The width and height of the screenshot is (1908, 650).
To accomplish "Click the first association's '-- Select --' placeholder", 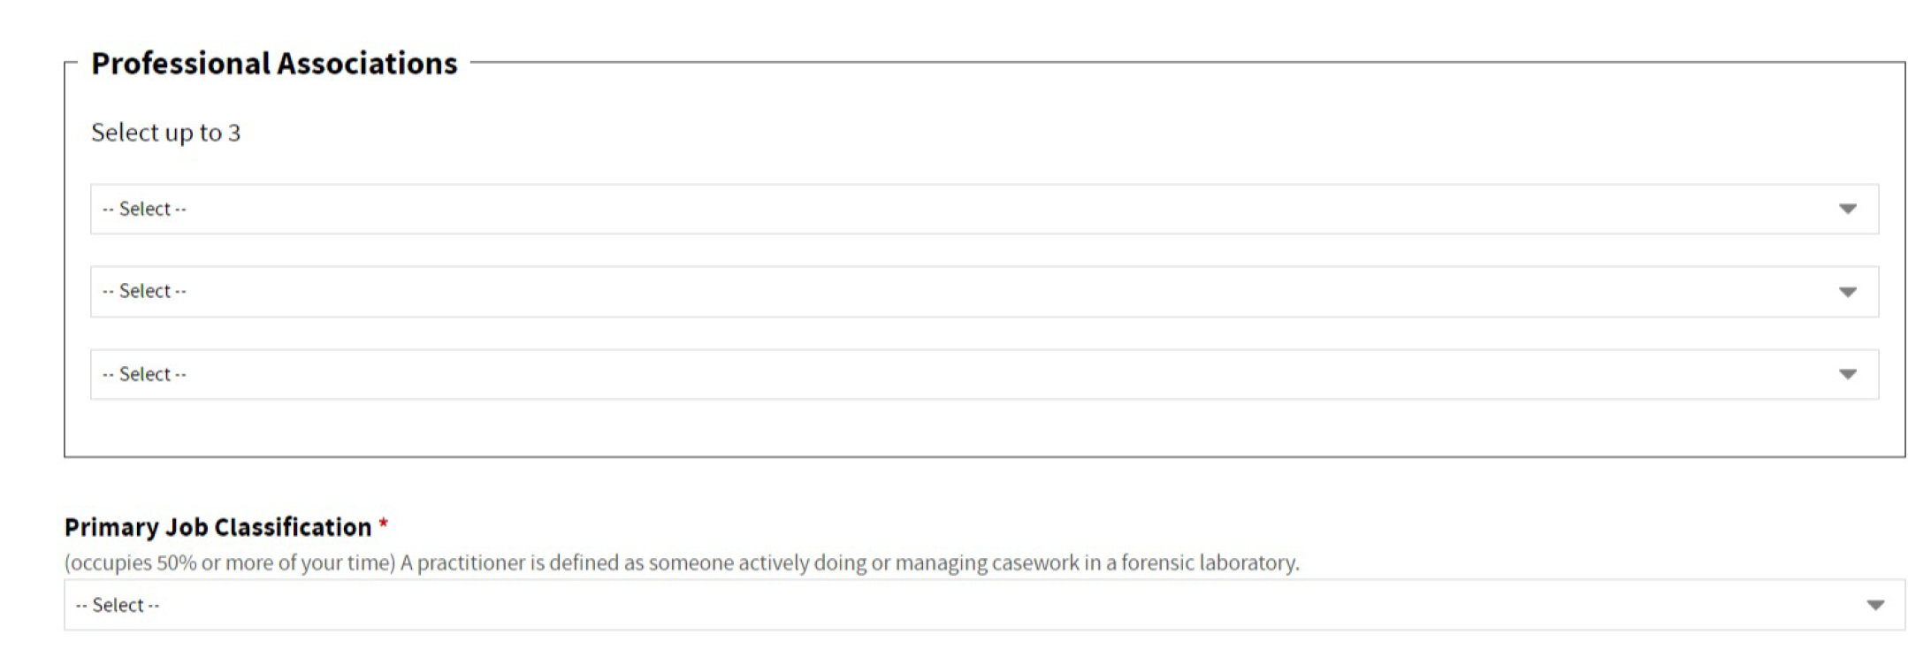I will click(144, 210).
